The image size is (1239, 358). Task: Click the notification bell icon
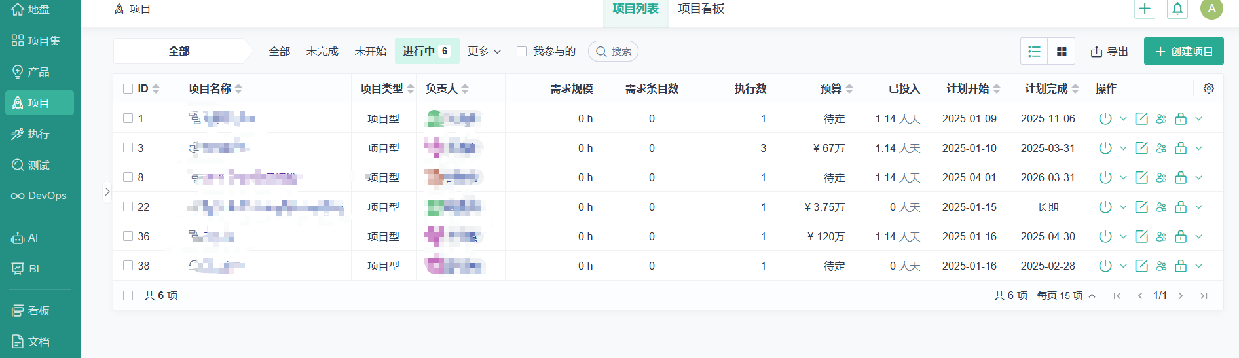(1177, 9)
